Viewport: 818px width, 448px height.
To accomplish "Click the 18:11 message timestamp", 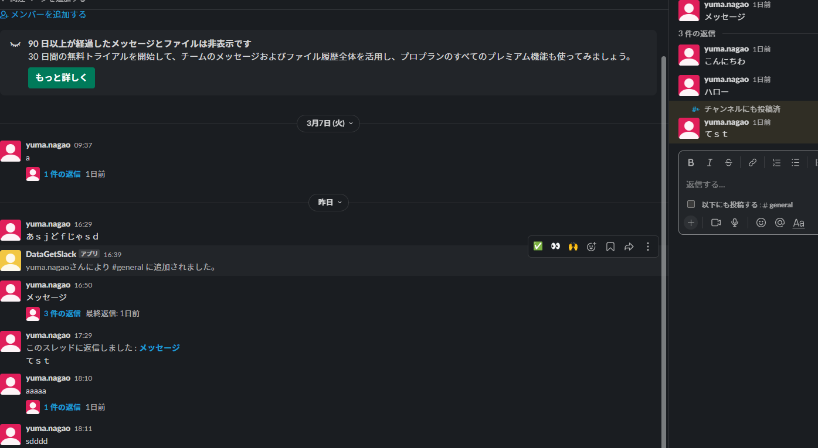I will click(x=83, y=429).
